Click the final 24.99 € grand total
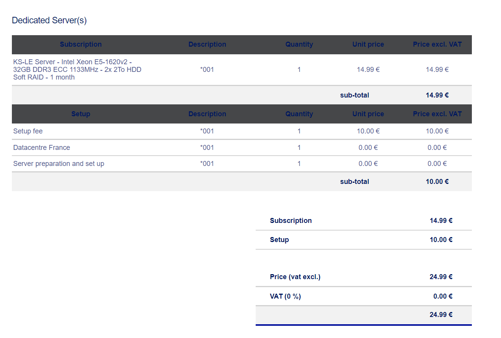501x338 pixels. [441, 315]
